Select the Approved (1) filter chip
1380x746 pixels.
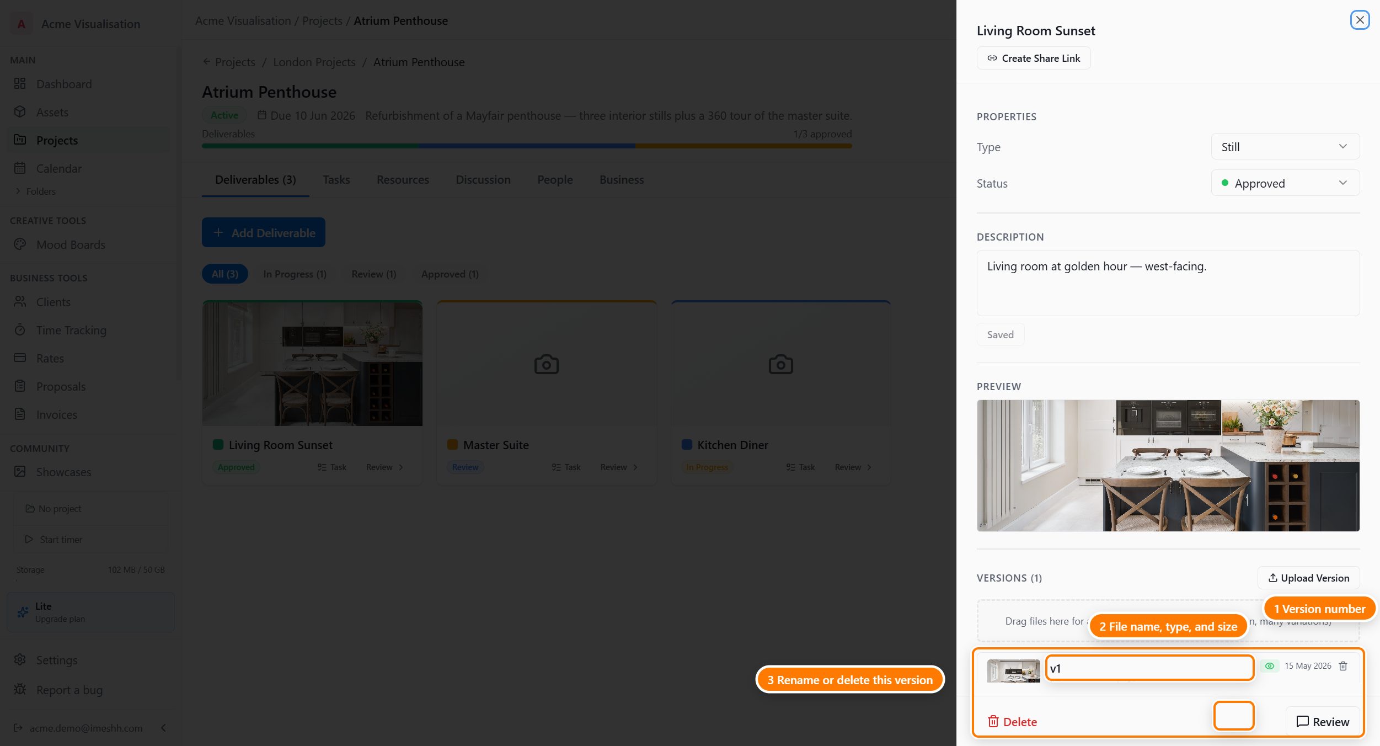click(x=450, y=274)
